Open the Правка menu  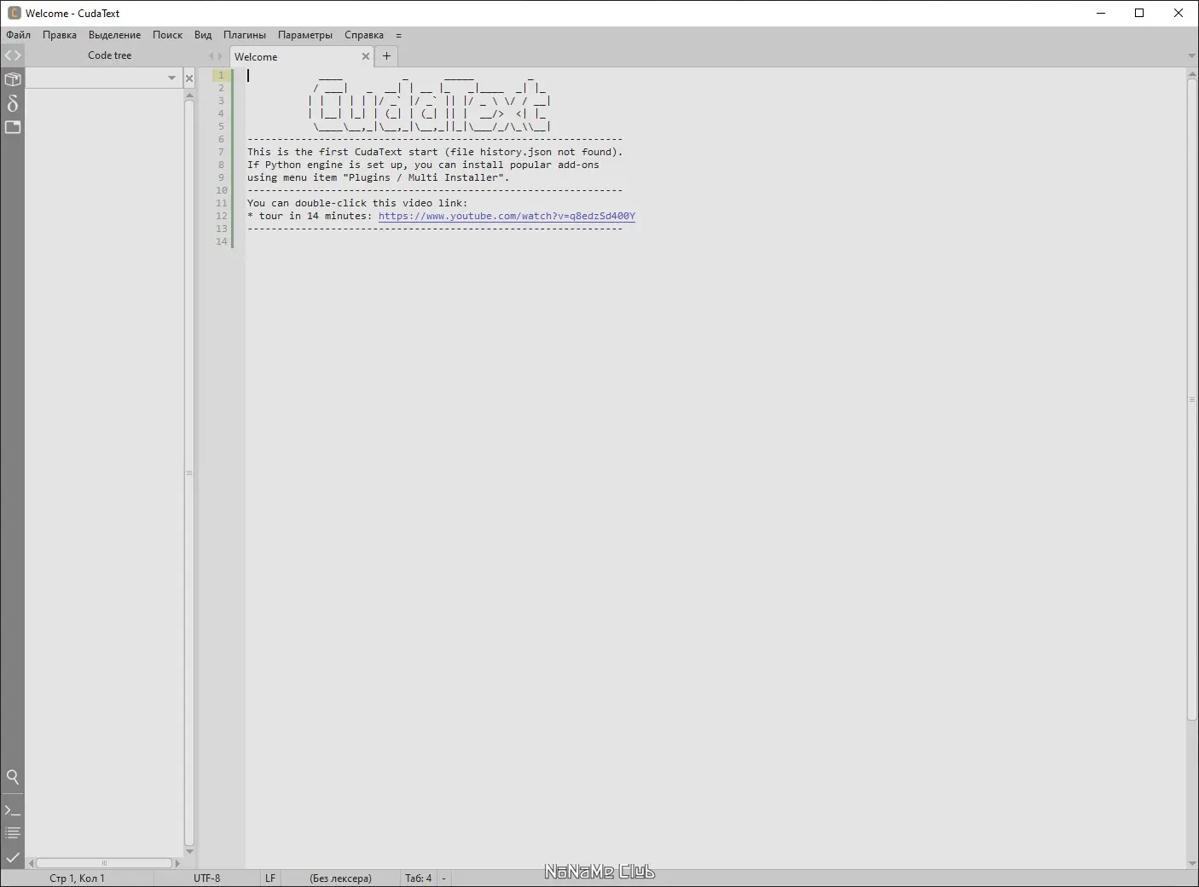60,35
